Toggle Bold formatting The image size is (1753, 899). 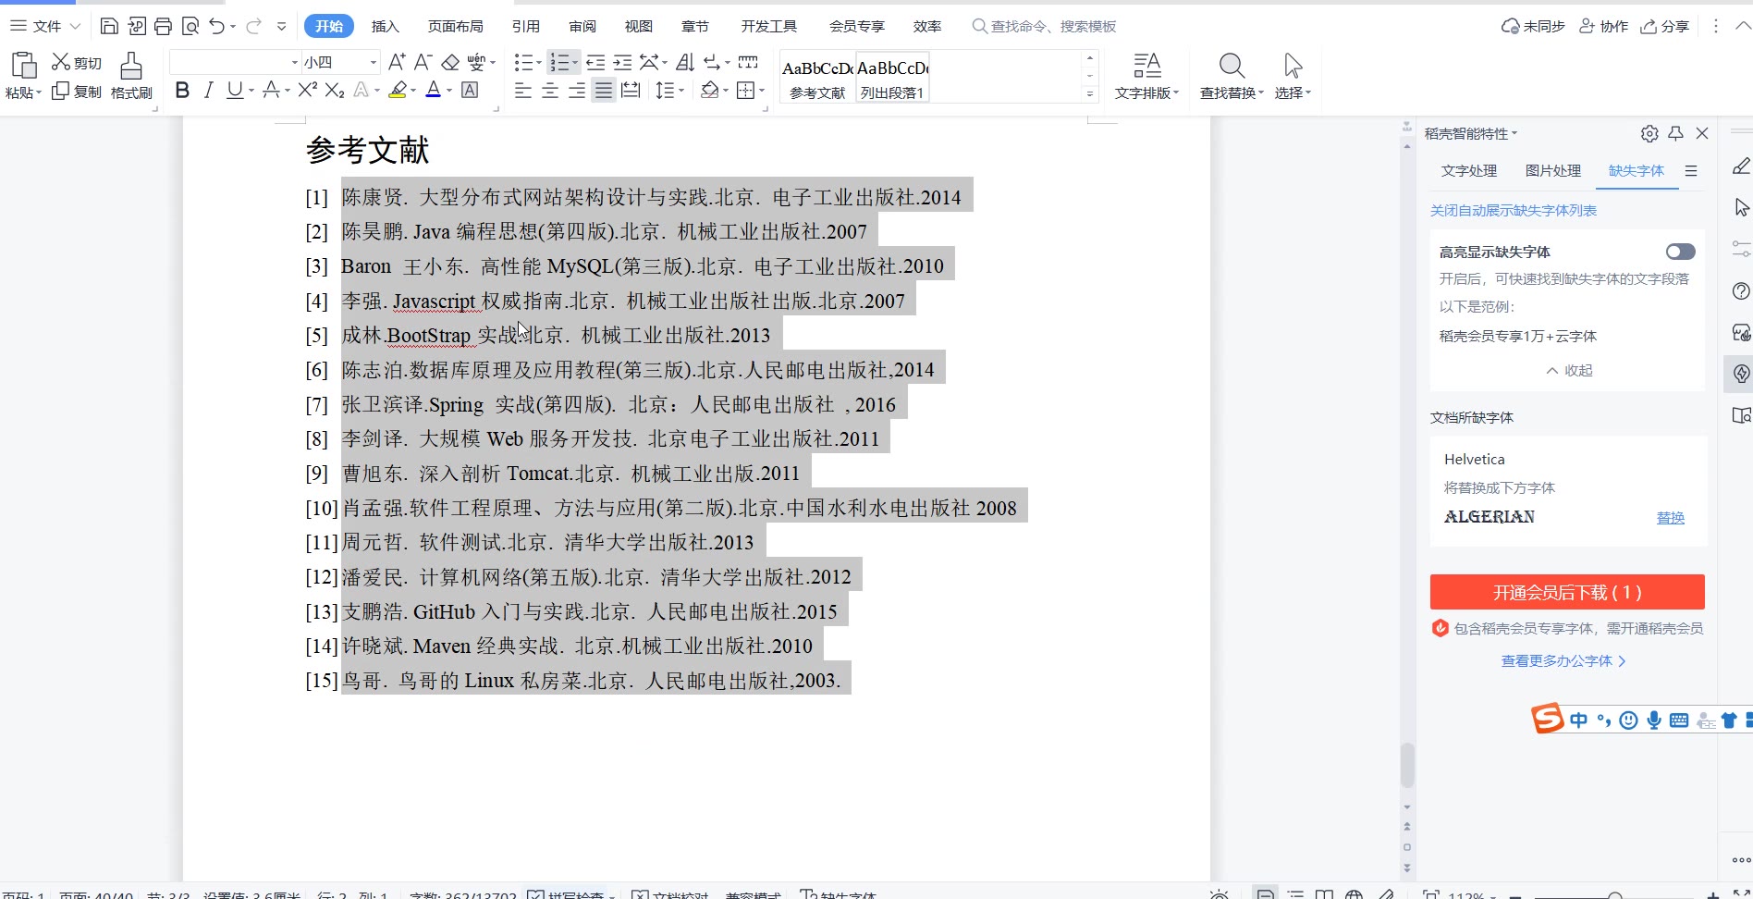(182, 90)
